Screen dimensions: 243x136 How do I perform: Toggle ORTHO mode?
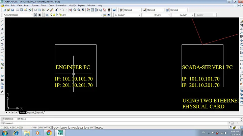tap(48, 128)
